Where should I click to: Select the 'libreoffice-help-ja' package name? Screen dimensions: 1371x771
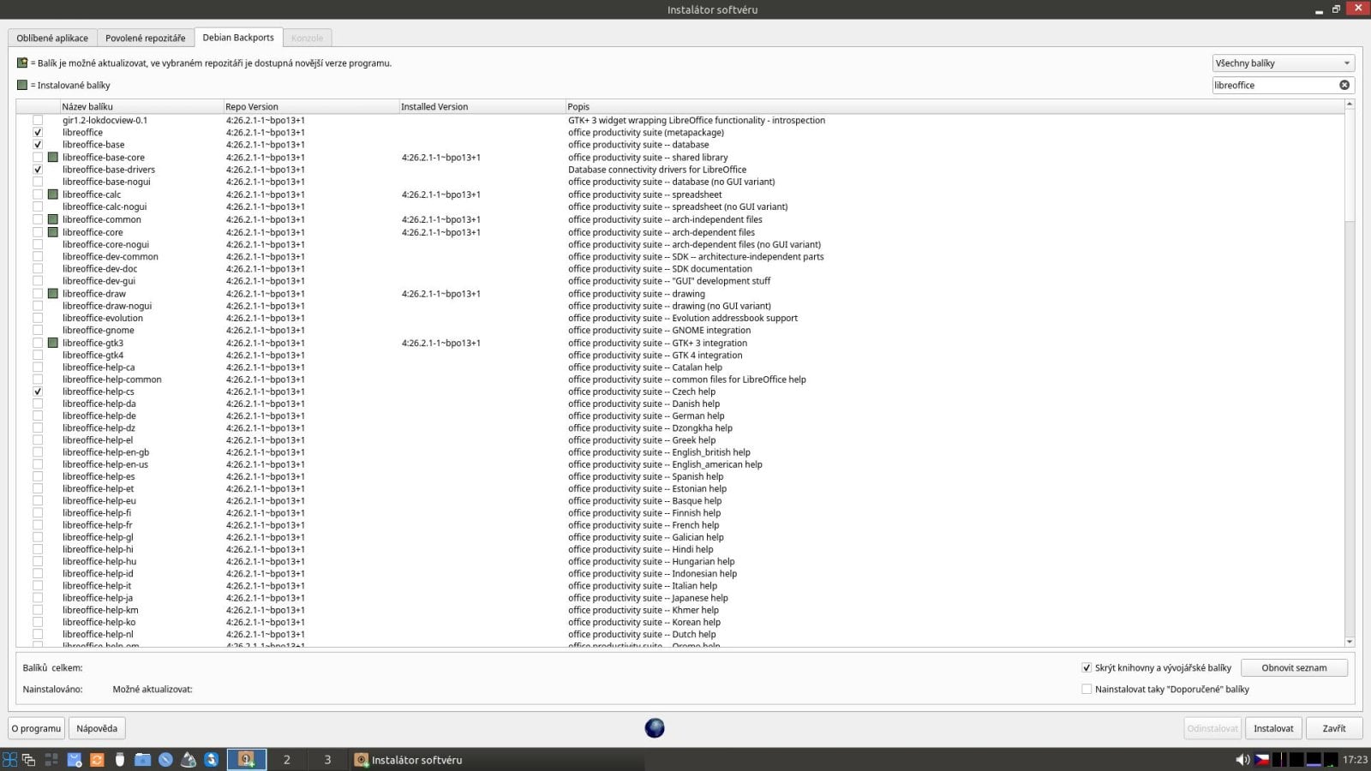coord(98,598)
